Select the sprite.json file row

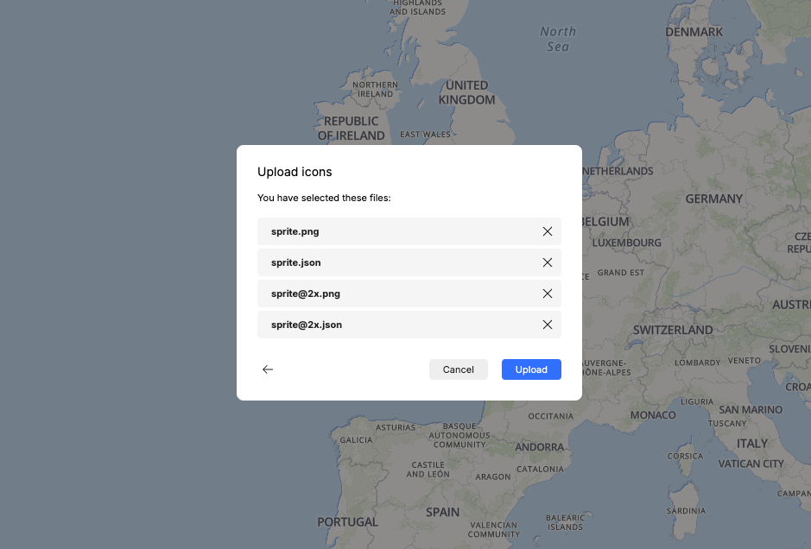click(x=397, y=262)
